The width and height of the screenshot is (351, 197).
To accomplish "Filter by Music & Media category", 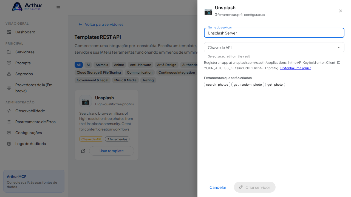I will tap(125, 80).
